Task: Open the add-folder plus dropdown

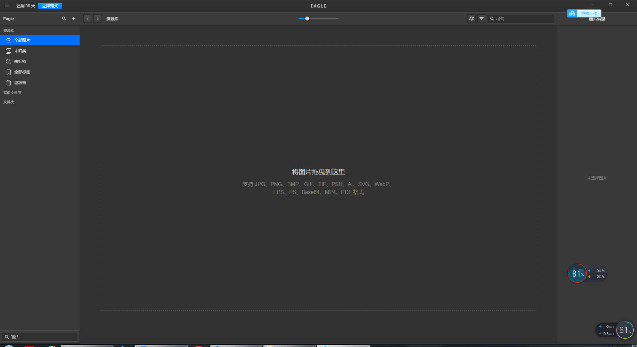Action: [74, 19]
